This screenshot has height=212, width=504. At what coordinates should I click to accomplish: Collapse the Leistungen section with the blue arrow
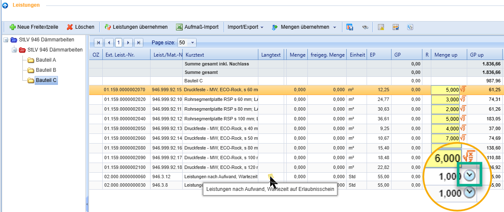tap(5, 5)
